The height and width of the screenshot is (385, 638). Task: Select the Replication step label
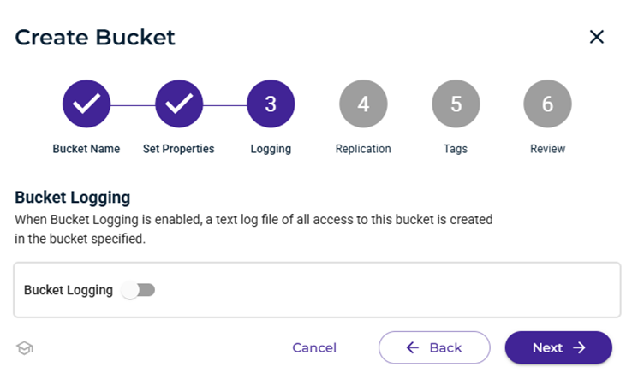pos(363,149)
